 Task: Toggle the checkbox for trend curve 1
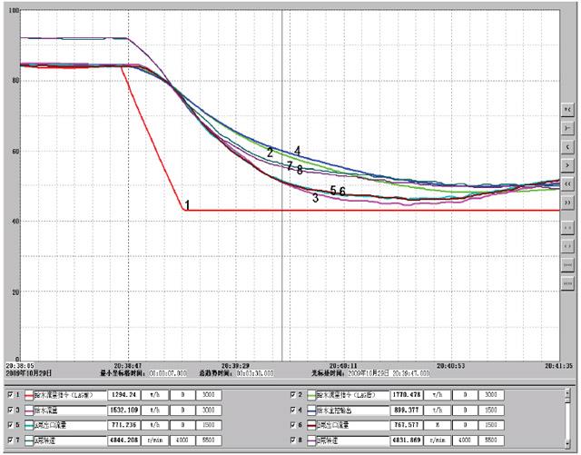pos(11,396)
